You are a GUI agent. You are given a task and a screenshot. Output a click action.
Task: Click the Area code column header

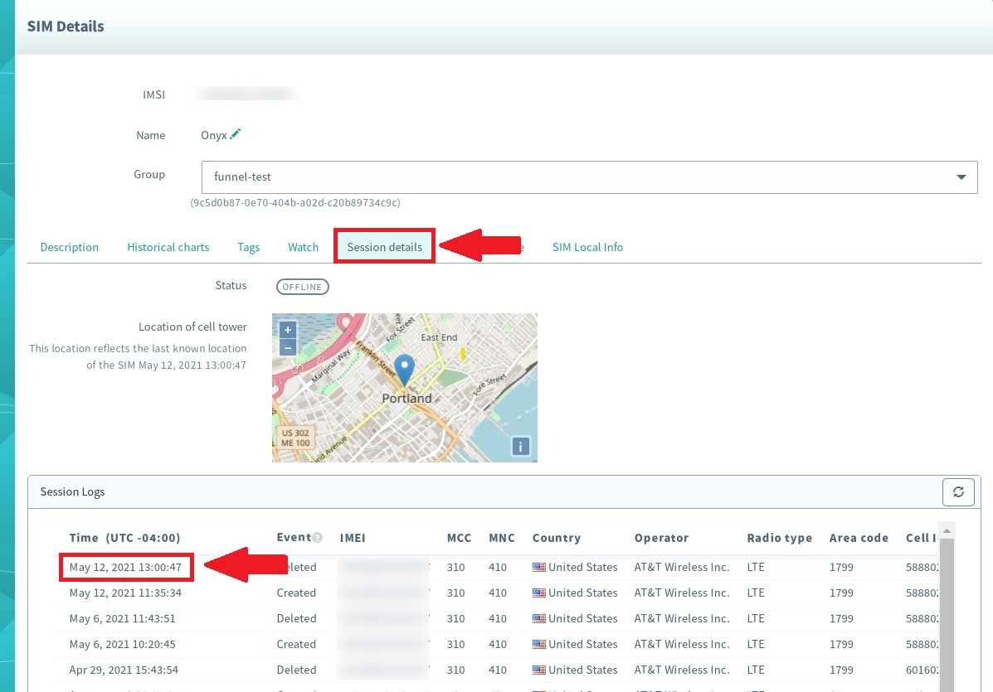[859, 538]
